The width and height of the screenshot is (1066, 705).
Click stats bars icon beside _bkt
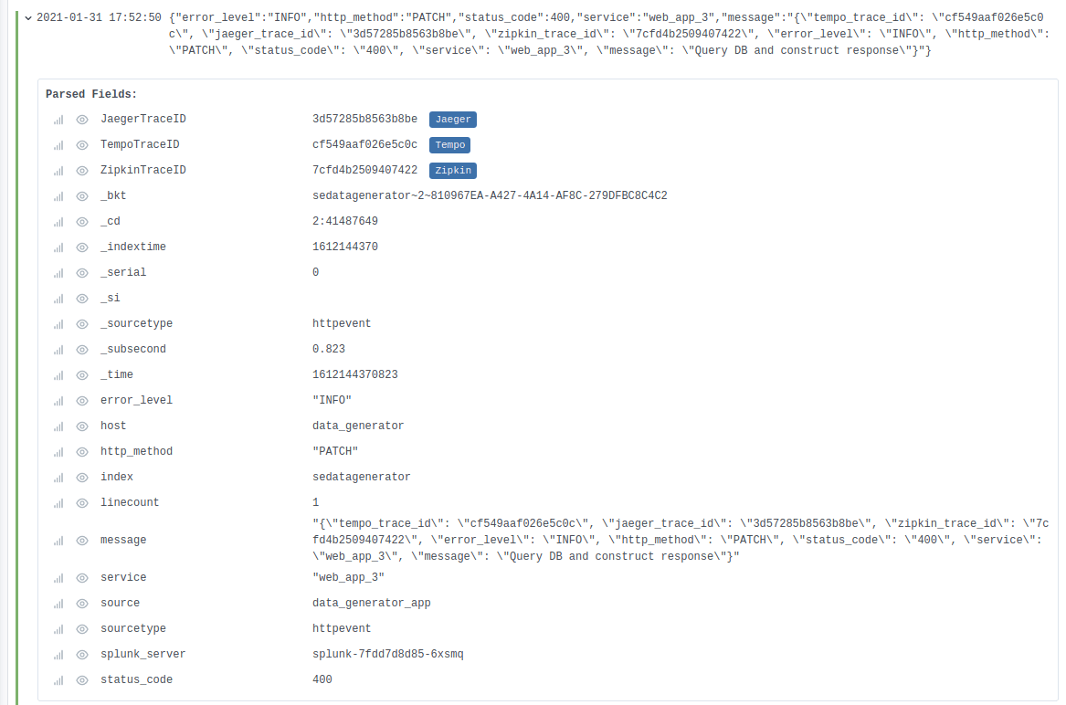pos(58,196)
